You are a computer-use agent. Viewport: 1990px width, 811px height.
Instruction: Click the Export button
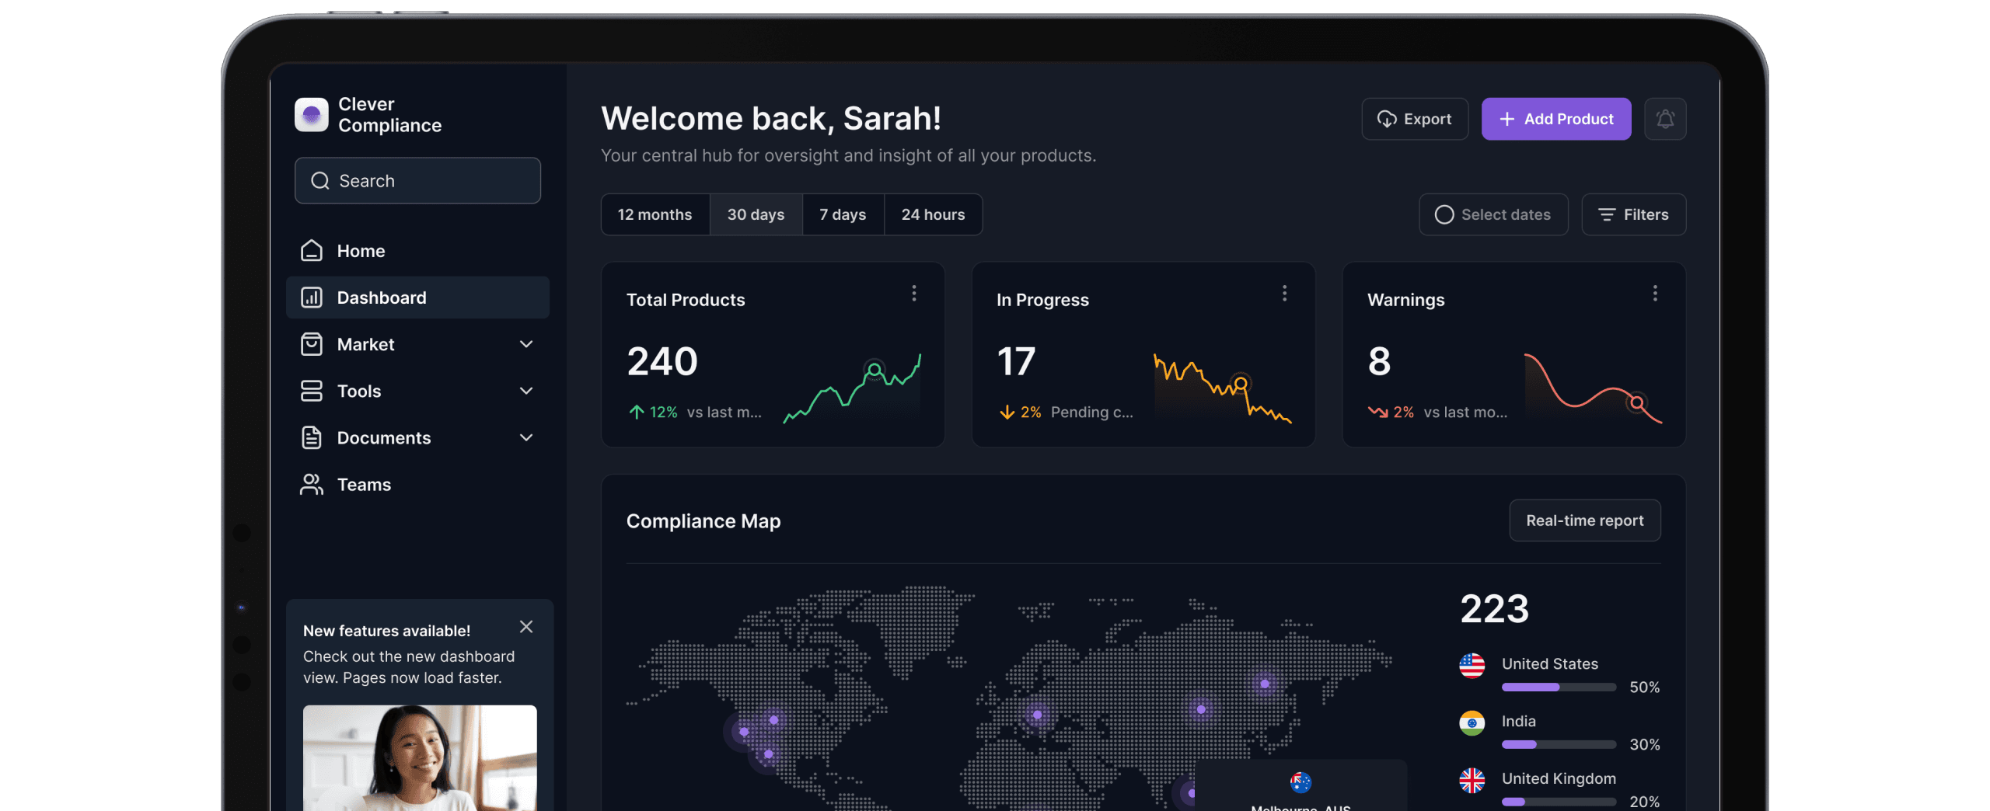click(x=1414, y=119)
